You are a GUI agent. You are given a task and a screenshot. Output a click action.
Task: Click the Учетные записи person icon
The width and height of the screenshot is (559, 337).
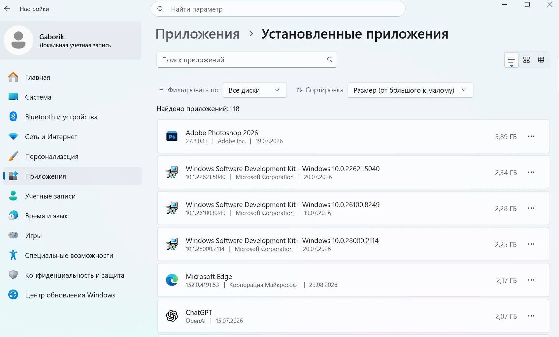coord(13,196)
